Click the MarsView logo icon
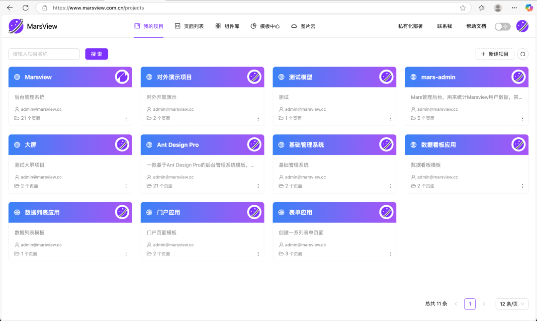This screenshot has width=537, height=321. click(x=16, y=26)
